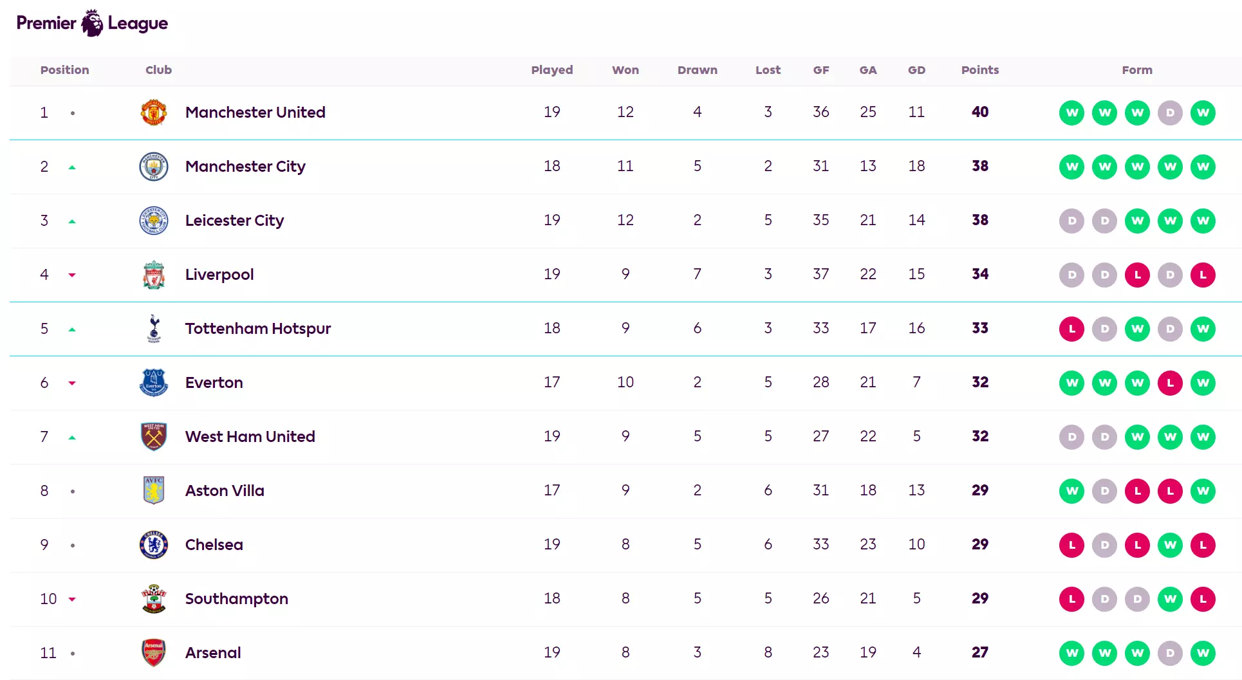Click the Premier League lion logo
This screenshot has height=680, width=1242.
coord(92,23)
